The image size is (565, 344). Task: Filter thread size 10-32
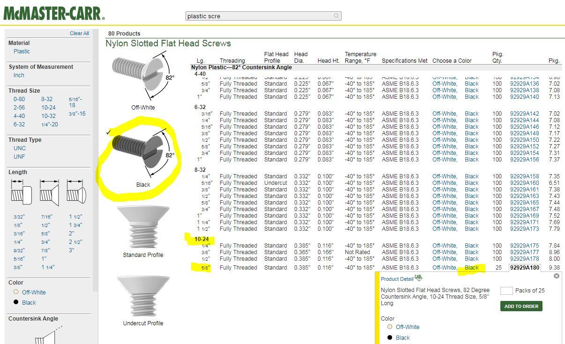48,116
